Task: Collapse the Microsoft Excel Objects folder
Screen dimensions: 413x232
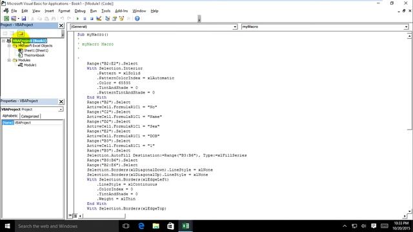Action: [x=9, y=46]
